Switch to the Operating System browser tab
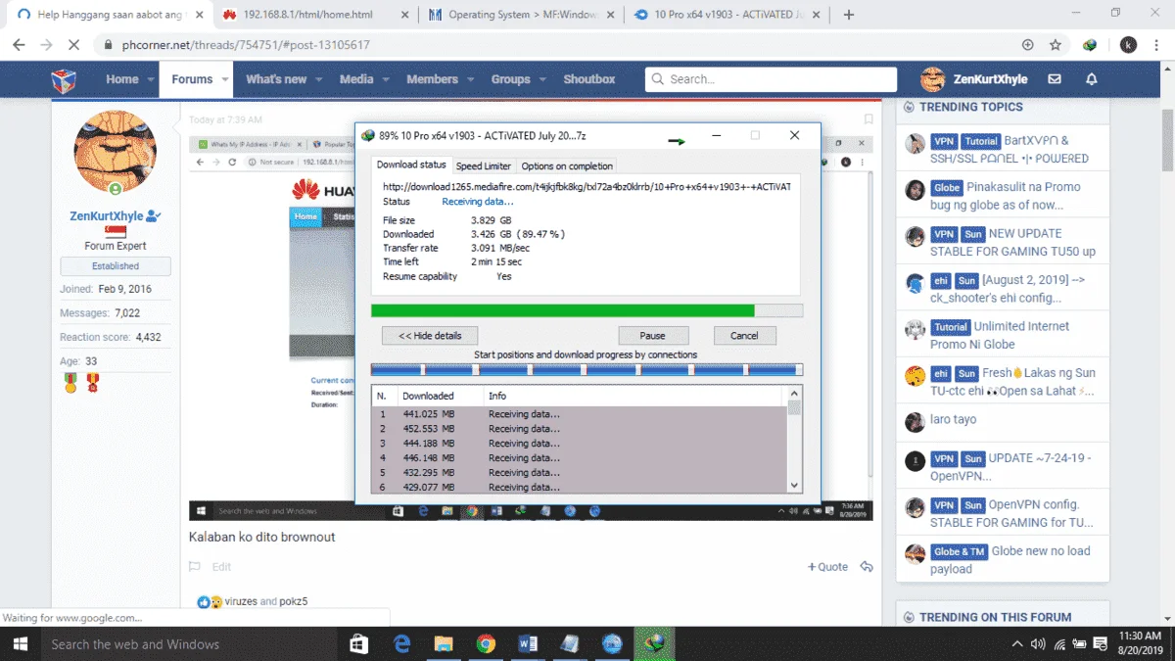The image size is (1175, 661). pyautogui.click(x=521, y=15)
